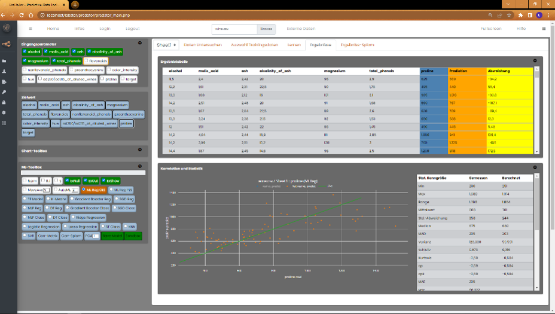Click the key icon in left sidebar
Screen dimensions: 555x314
click(4, 92)
